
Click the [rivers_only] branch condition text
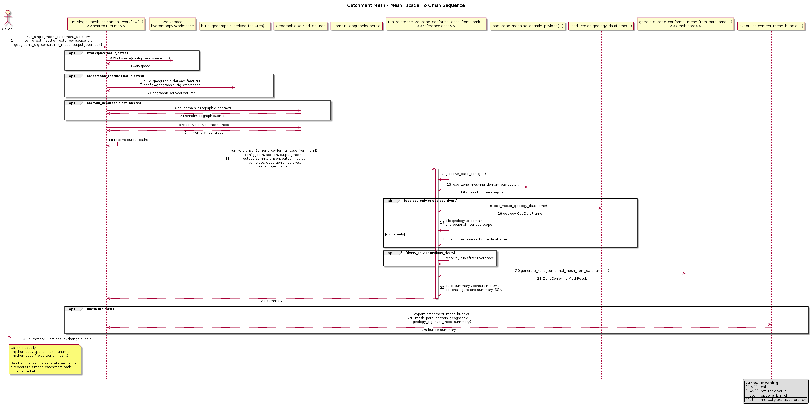(x=395, y=234)
